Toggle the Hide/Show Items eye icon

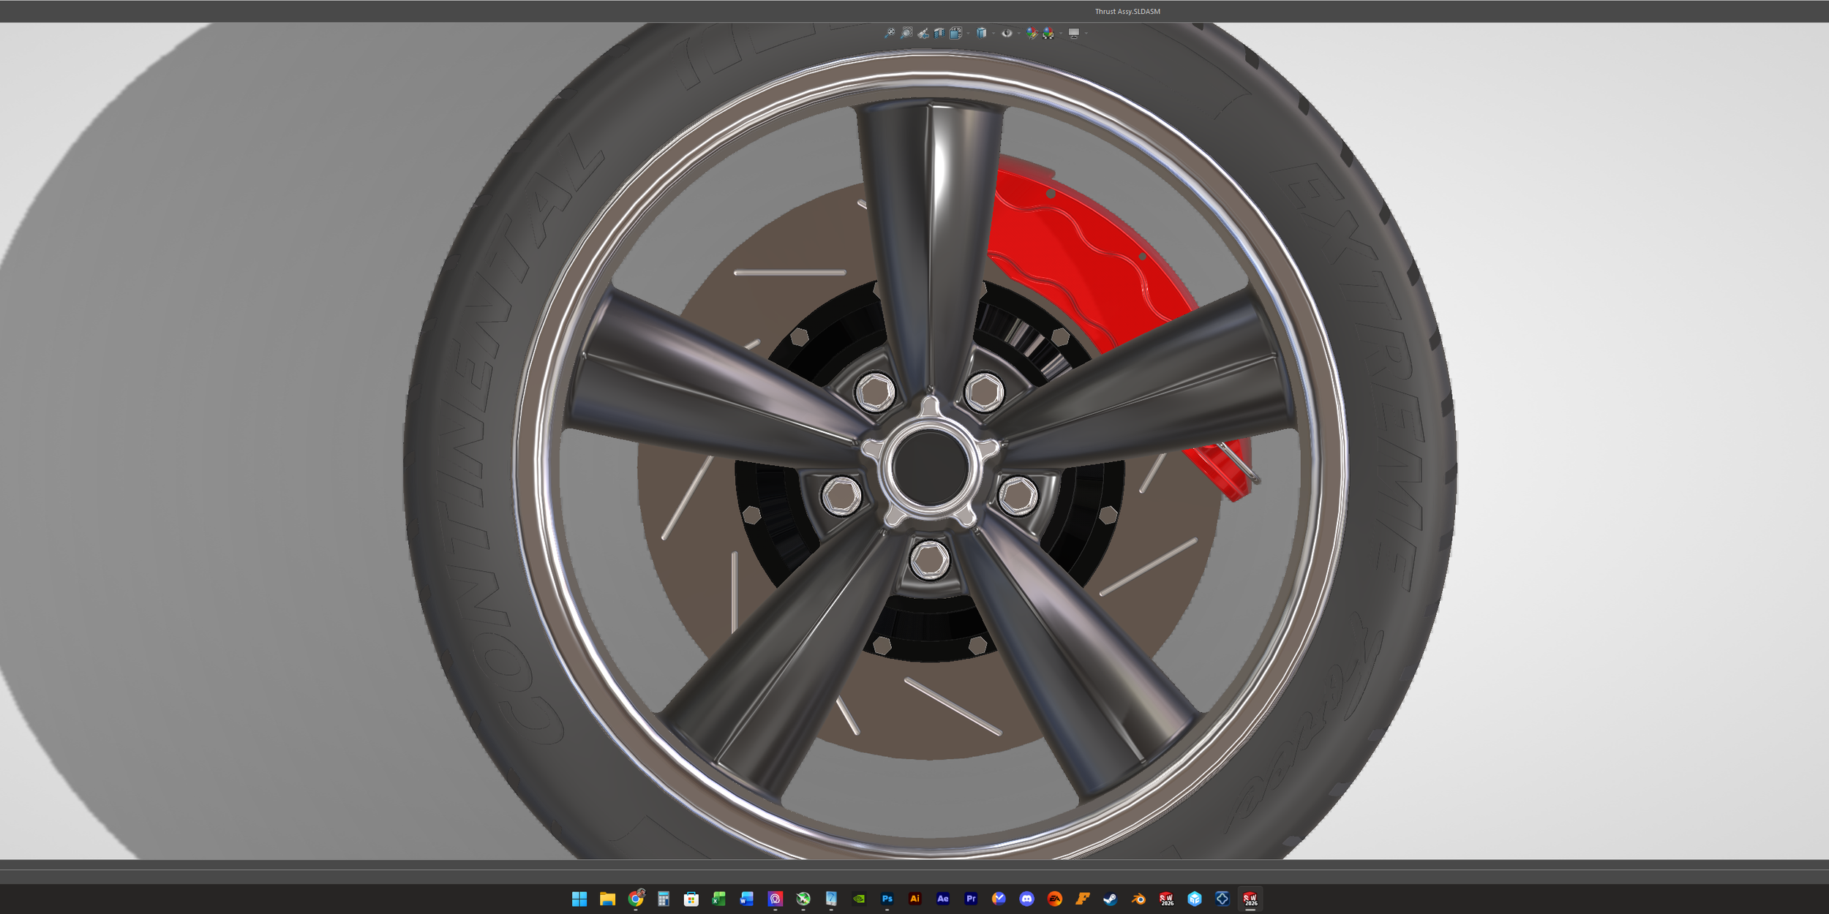(1007, 33)
